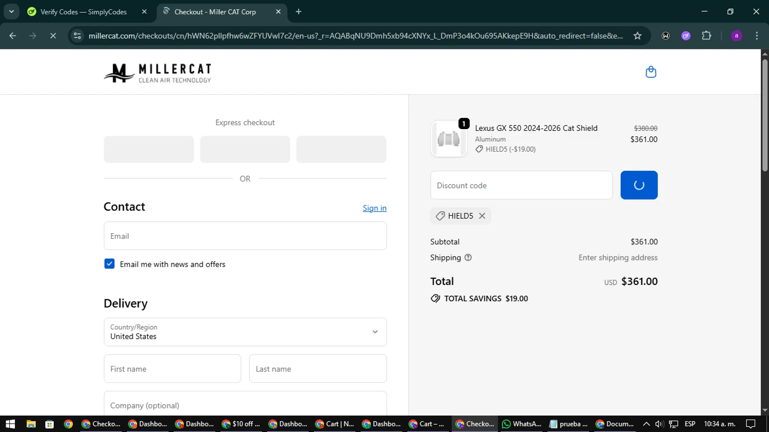Open the Windows notification center
This screenshot has height=432, width=769.
click(x=751, y=424)
